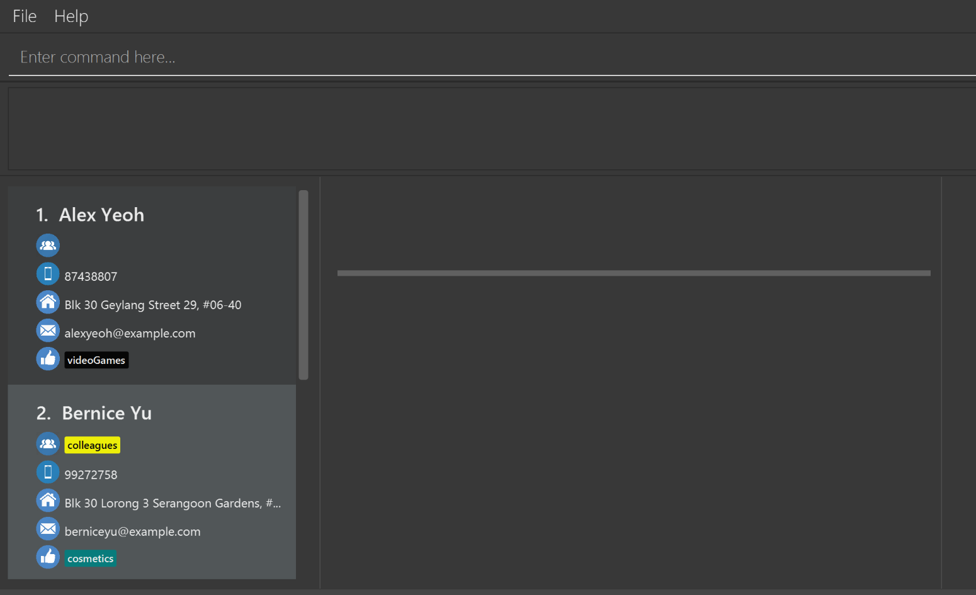Select the Bernice Yu contact name

point(106,414)
